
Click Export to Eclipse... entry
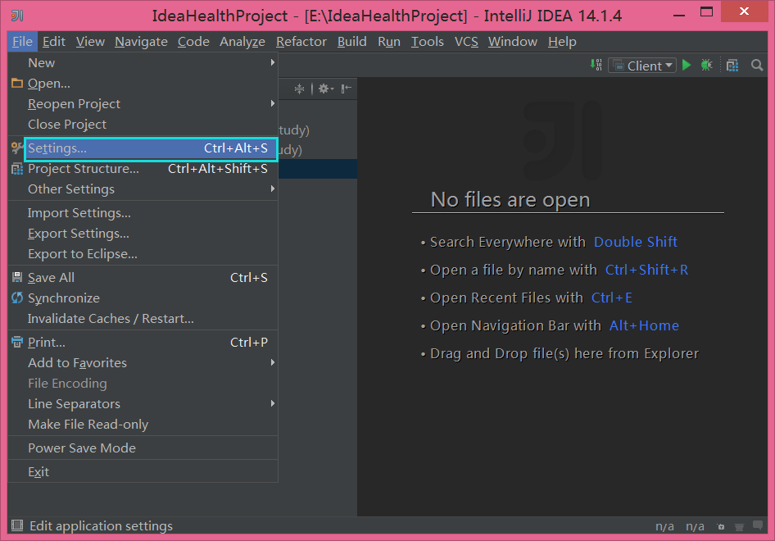(x=82, y=254)
